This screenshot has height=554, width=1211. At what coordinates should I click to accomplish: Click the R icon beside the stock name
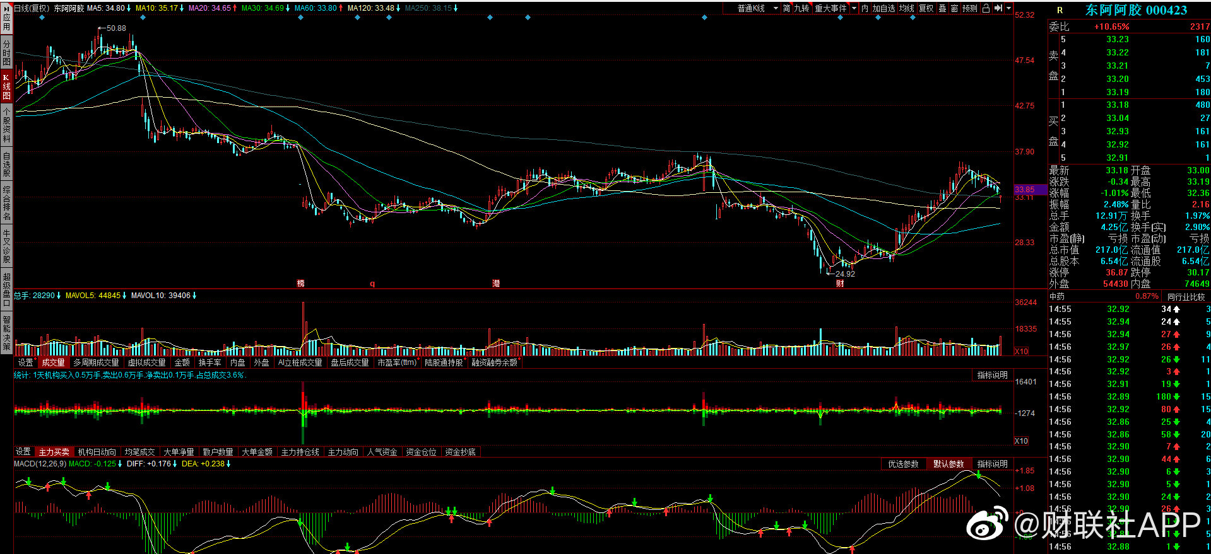[1060, 10]
